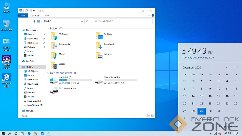Click the Recycle Bin desktop icon
The image size is (242, 136).
click(7, 24)
